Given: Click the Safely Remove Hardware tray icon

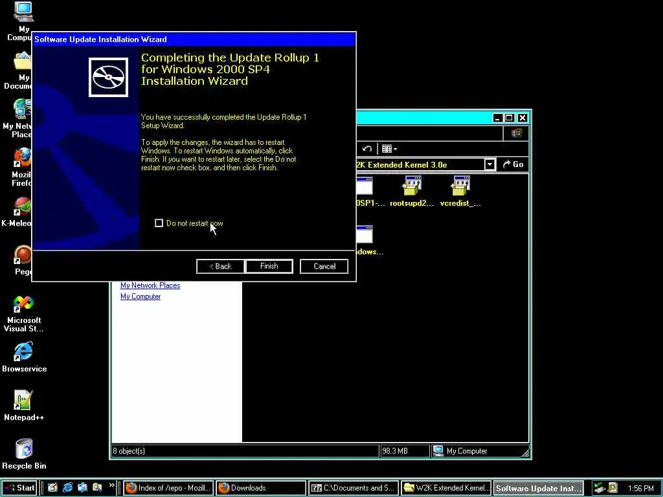Looking at the screenshot, I should point(599,488).
